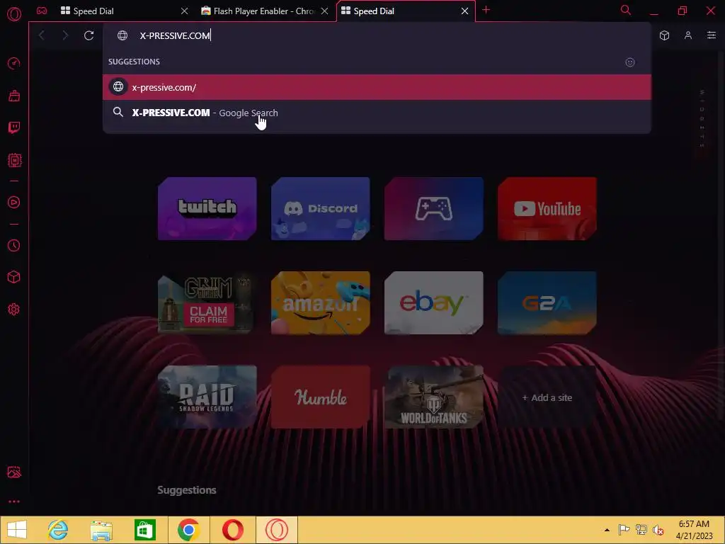Open Grim Claim For Free tile
Screen dimensions: 725x544
click(x=207, y=303)
